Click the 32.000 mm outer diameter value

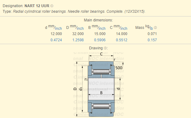click(78, 34)
